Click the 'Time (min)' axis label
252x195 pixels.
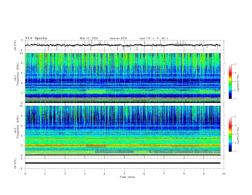coord(127,177)
